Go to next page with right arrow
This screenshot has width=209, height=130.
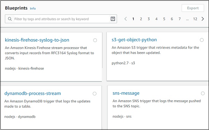click(x=203, y=19)
